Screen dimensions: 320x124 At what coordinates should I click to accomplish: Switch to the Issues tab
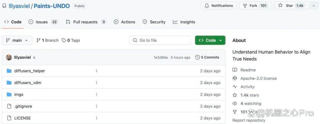[x=43, y=22]
